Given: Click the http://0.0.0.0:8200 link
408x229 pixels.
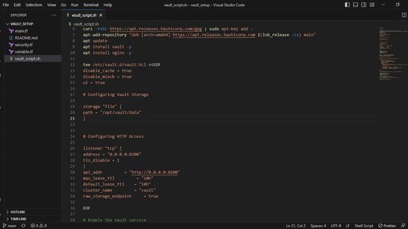Looking at the screenshot, I should pos(154,172).
